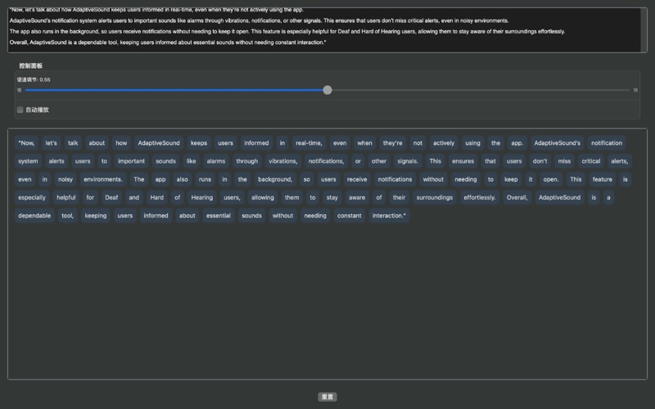Click the "they're" word chip
This screenshot has width=655, height=409.
[x=393, y=142]
